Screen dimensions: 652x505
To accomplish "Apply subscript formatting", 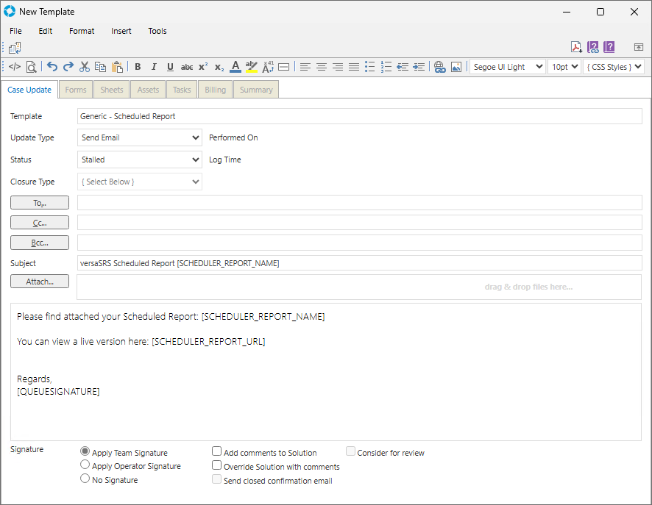I will point(219,67).
